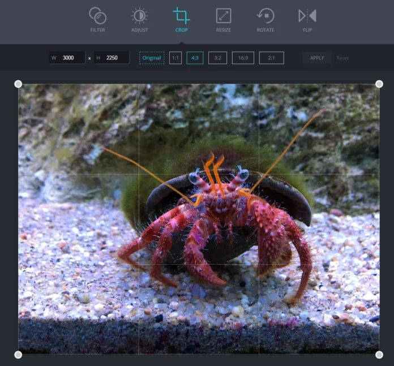Open the Rotate tool
This screenshot has height=366, width=394.
click(265, 20)
